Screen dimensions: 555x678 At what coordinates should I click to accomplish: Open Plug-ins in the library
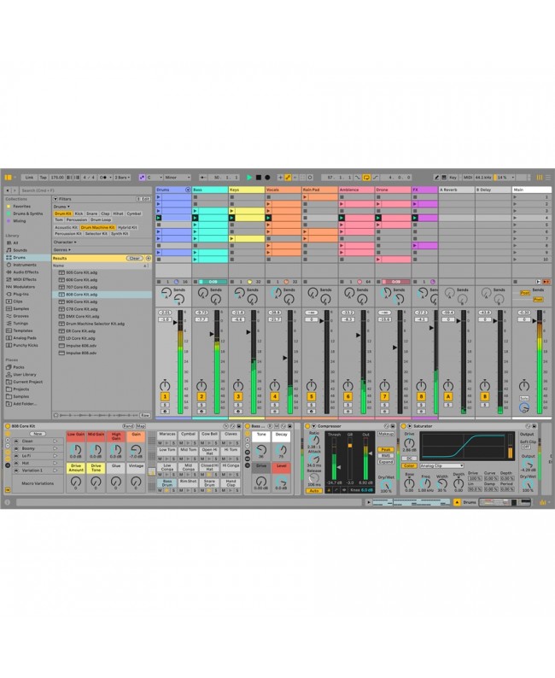[x=20, y=294]
